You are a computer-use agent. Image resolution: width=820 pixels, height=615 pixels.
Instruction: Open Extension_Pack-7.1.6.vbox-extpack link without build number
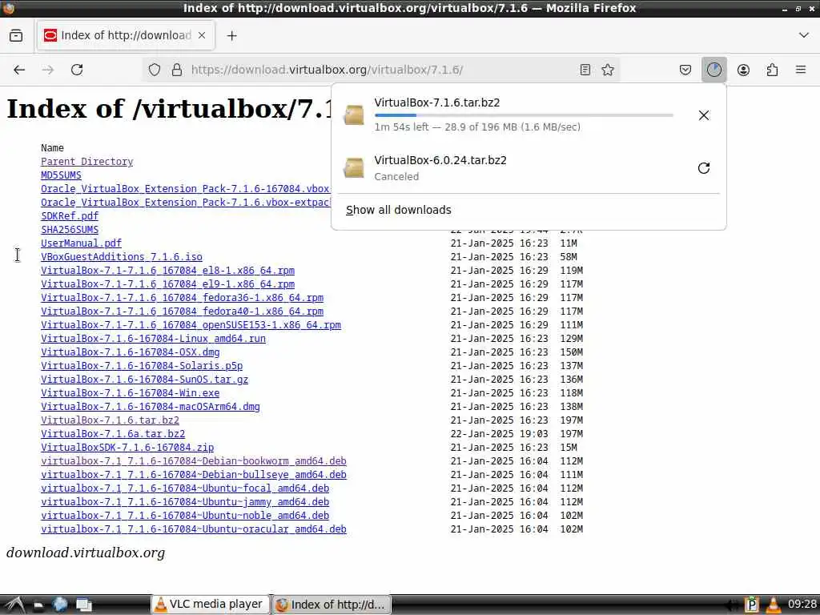click(186, 203)
